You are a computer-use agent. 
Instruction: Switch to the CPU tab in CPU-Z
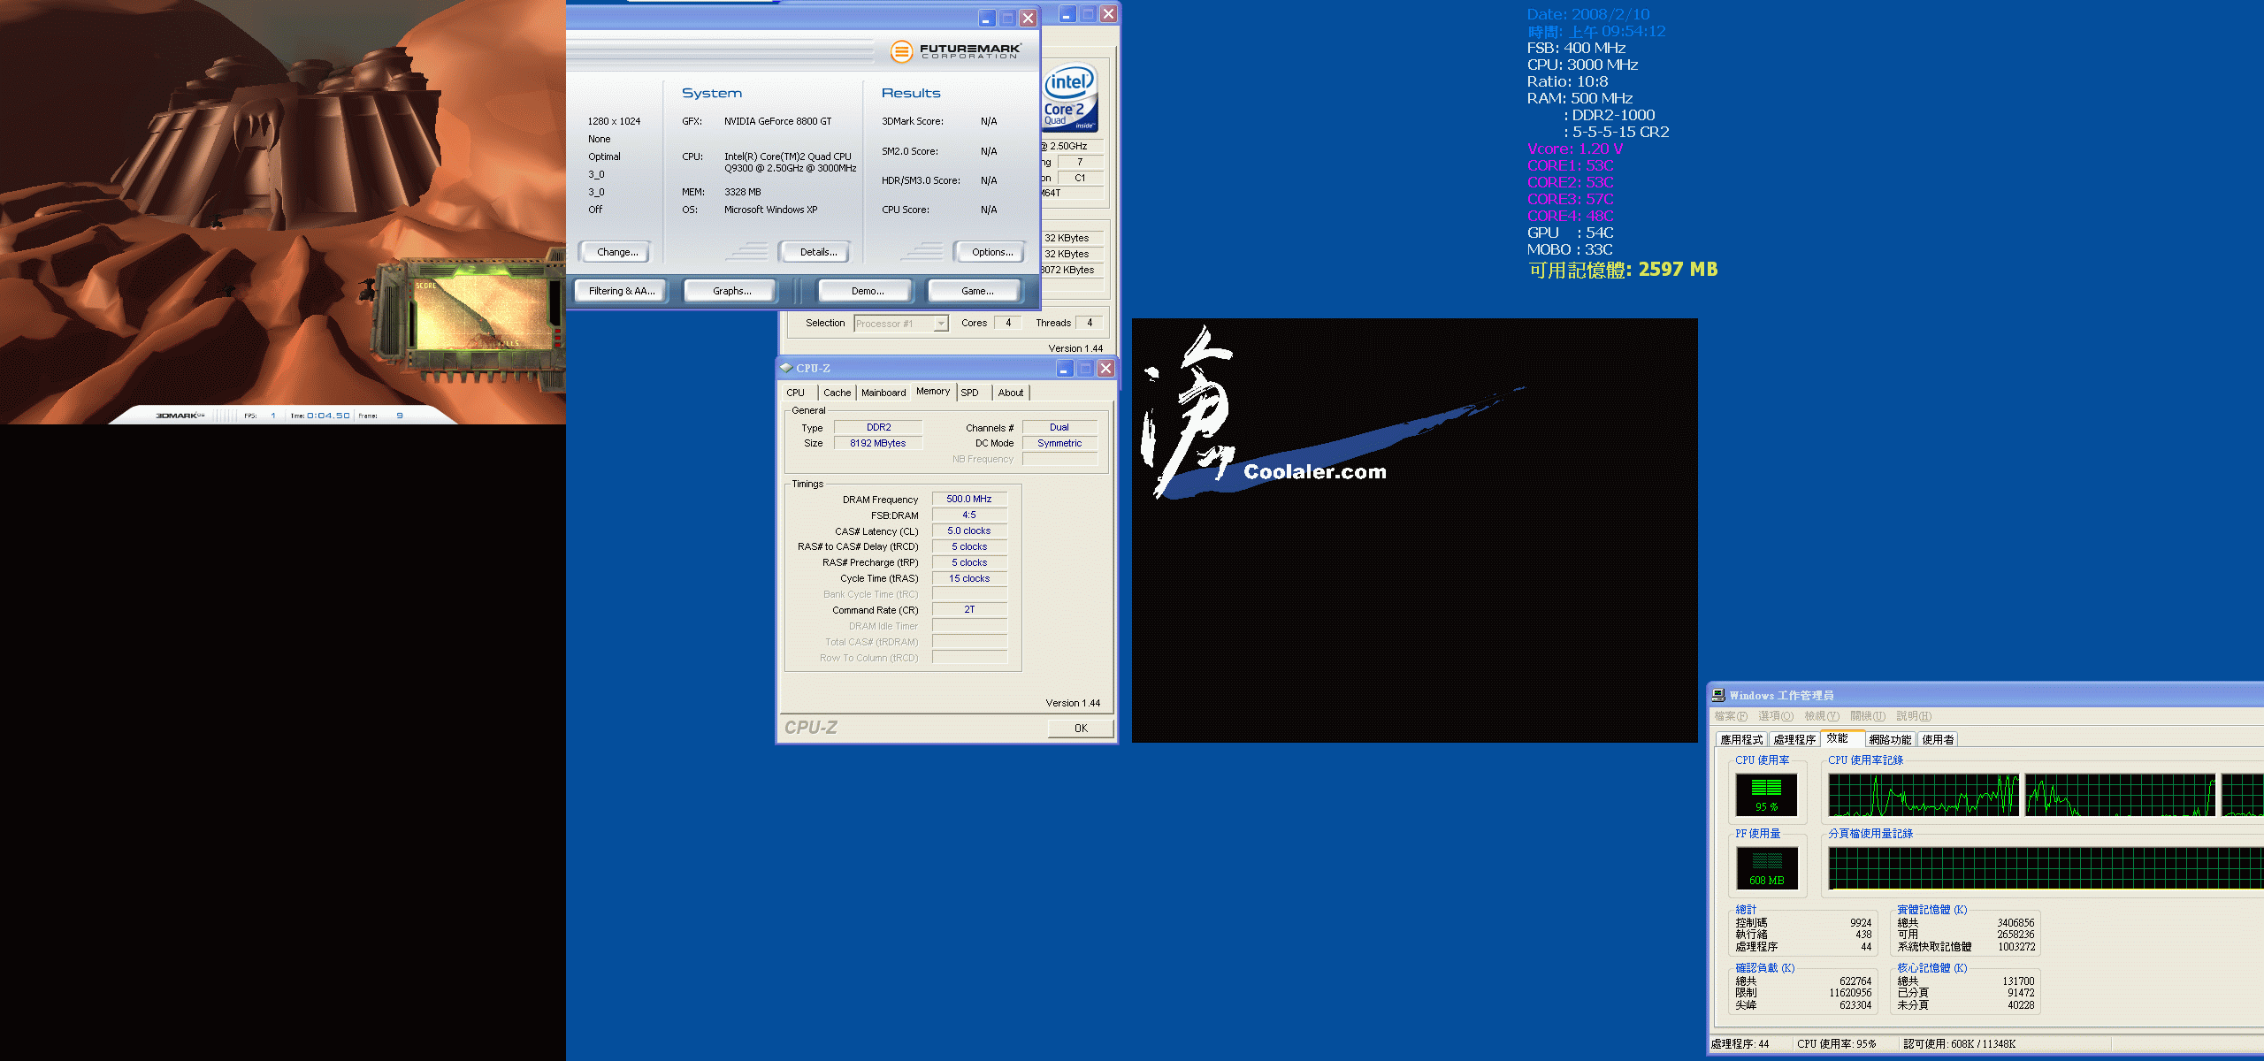pyautogui.click(x=796, y=393)
